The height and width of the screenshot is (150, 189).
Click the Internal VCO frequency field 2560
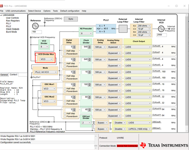pos(162,35)
